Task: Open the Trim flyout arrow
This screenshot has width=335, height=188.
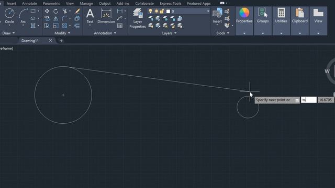Action: (x=70, y=11)
